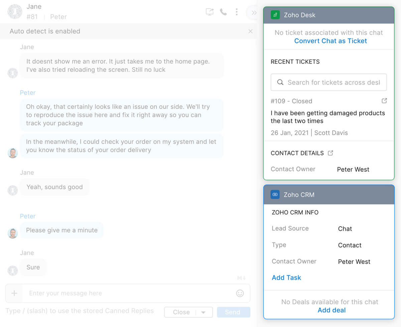401x327 pixels.
Task: Click the Add Task link
Action: pyautogui.click(x=286, y=278)
